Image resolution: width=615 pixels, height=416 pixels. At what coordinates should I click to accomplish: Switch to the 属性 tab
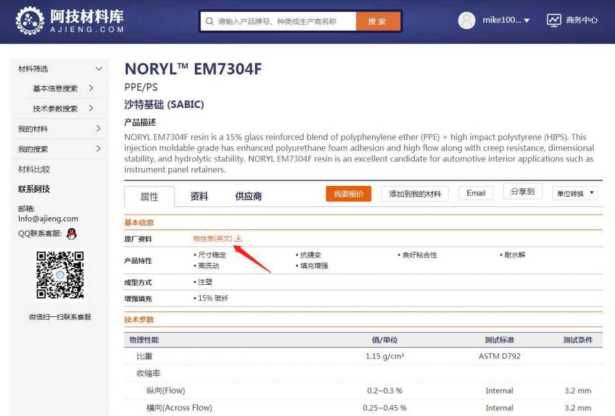point(150,197)
